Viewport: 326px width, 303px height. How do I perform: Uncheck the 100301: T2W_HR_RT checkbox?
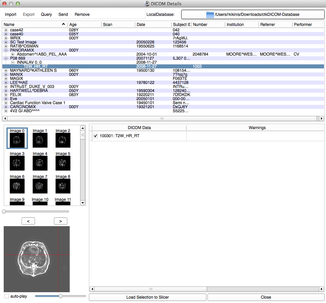[95, 136]
